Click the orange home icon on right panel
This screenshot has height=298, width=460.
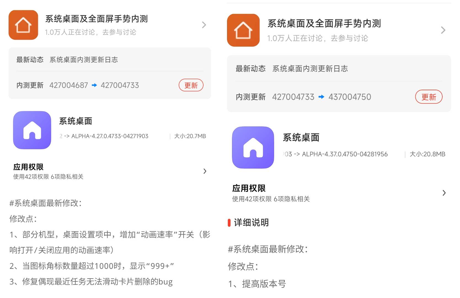click(243, 31)
